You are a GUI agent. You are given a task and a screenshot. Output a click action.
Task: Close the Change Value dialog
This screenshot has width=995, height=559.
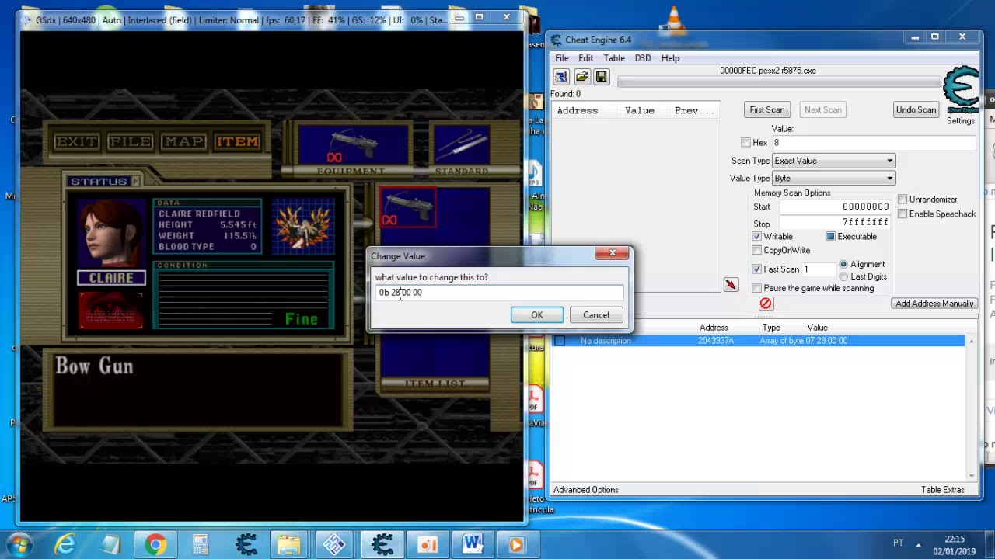[x=613, y=253]
